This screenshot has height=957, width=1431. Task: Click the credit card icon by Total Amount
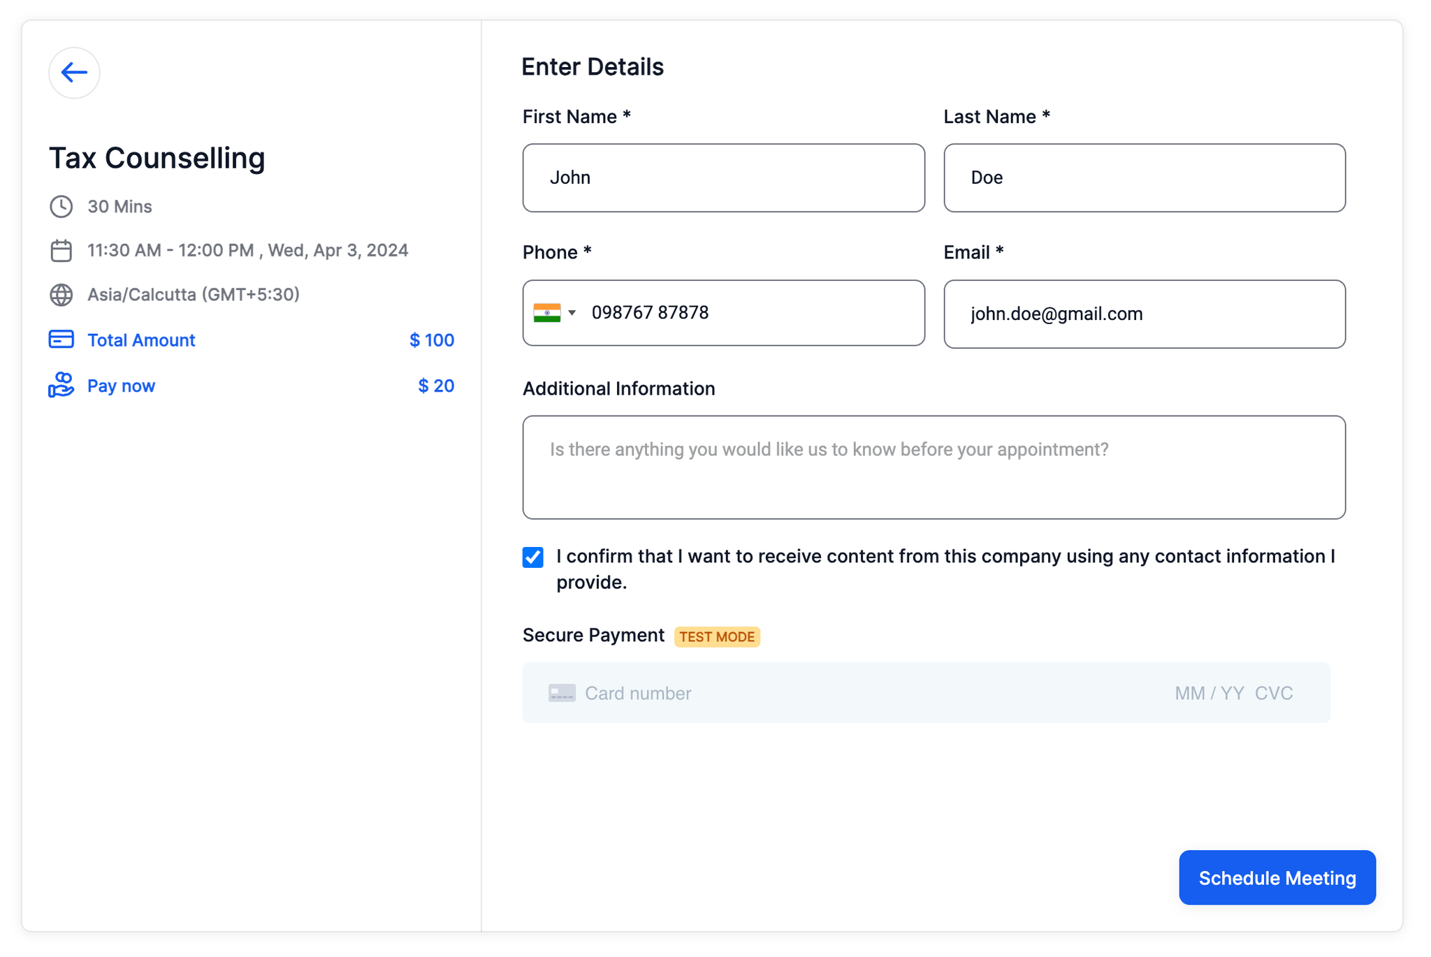(61, 339)
